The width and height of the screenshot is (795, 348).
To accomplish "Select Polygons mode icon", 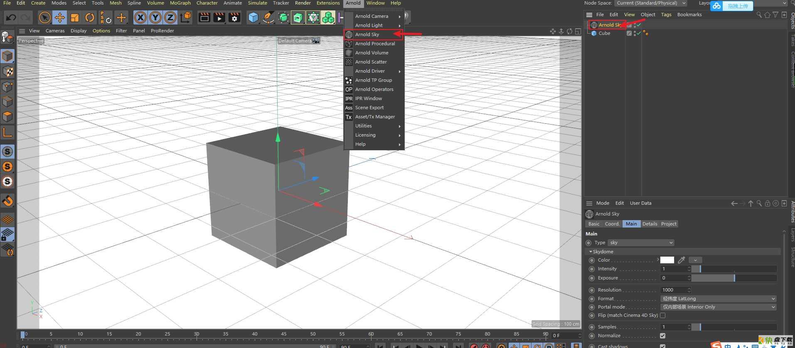I will coord(7,117).
